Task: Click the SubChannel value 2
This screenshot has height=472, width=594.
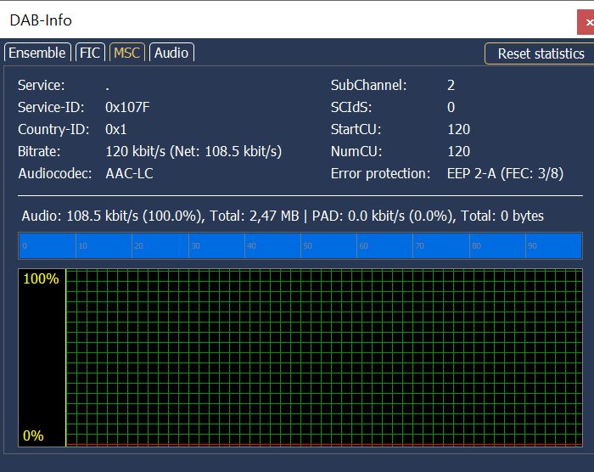Action: pyautogui.click(x=451, y=85)
